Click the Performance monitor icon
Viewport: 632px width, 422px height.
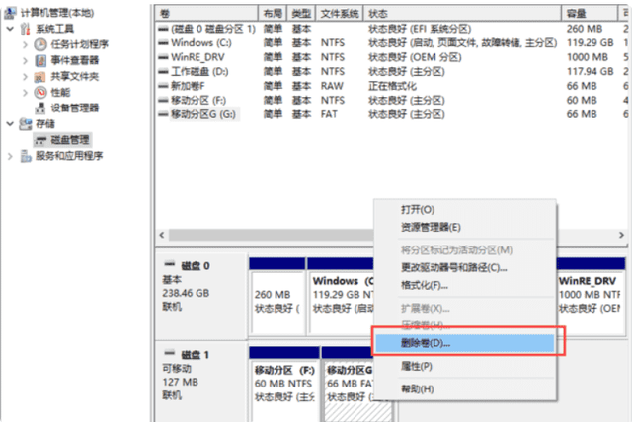click(x=40, y=92)
